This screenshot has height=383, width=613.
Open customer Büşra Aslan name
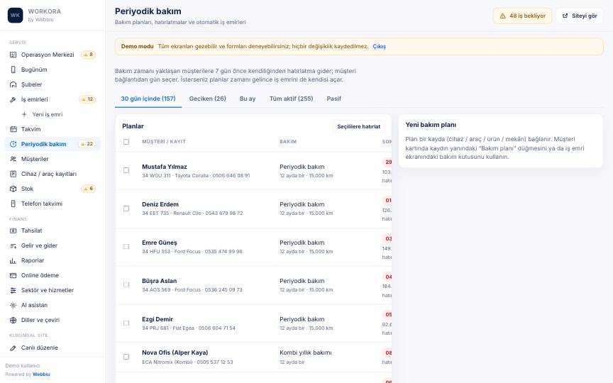tap(160, 281)
